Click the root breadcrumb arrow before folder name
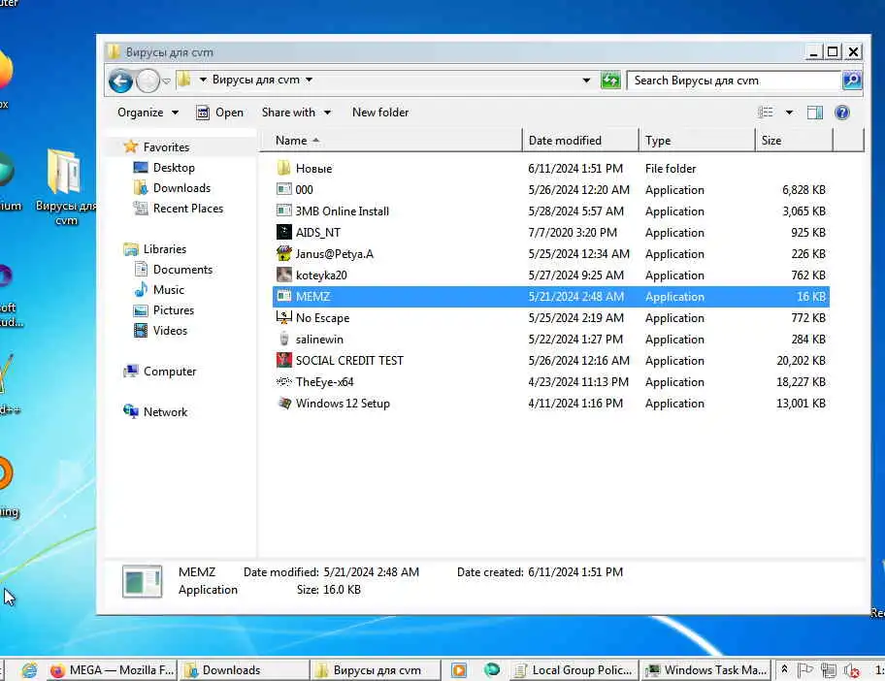The height and width of the screenshot is (681, 885). 203,80
